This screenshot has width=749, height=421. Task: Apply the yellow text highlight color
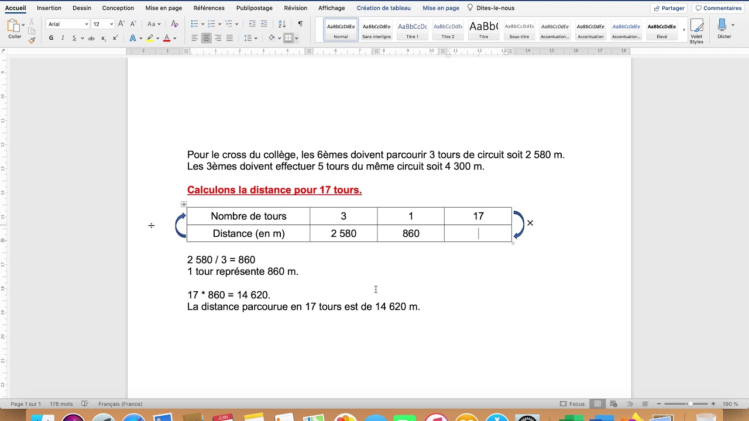click(x=150, y=38)
